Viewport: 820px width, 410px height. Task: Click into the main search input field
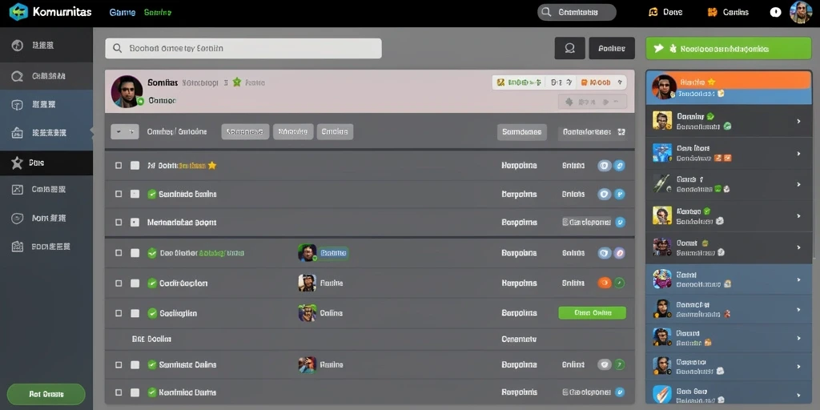(x=243, y=48)
